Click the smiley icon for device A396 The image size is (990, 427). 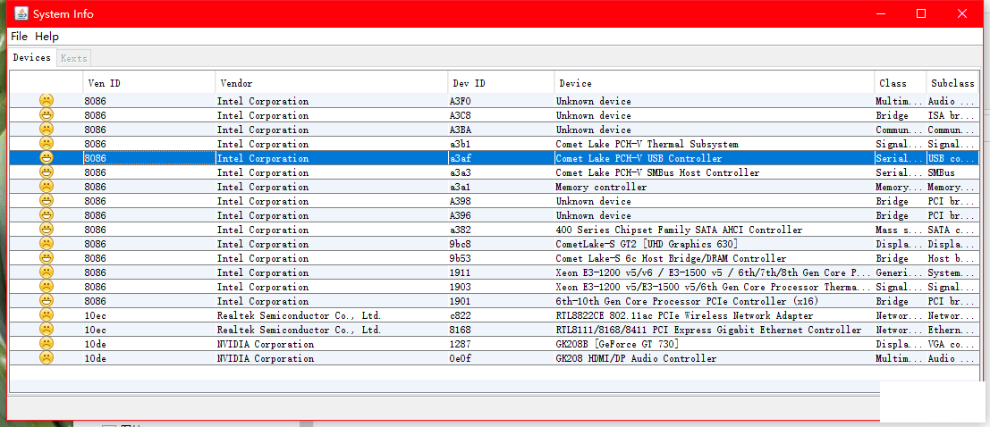click(47, 215)
